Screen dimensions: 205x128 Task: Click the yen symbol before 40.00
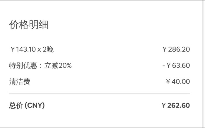tap(168, 82)
